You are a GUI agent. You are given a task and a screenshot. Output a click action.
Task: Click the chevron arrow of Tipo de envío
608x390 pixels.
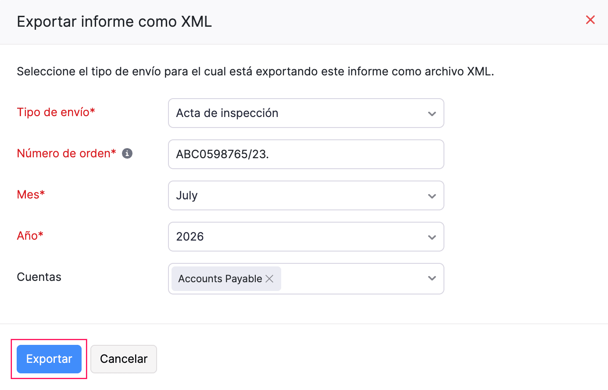pos(432,113)
